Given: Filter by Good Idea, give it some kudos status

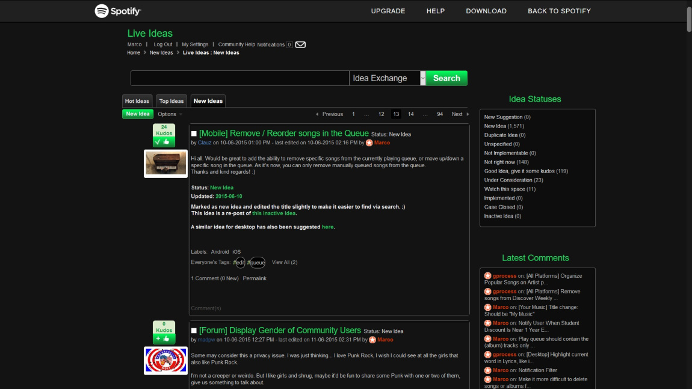Looking at the screenshot, I should tap(526, 171).
